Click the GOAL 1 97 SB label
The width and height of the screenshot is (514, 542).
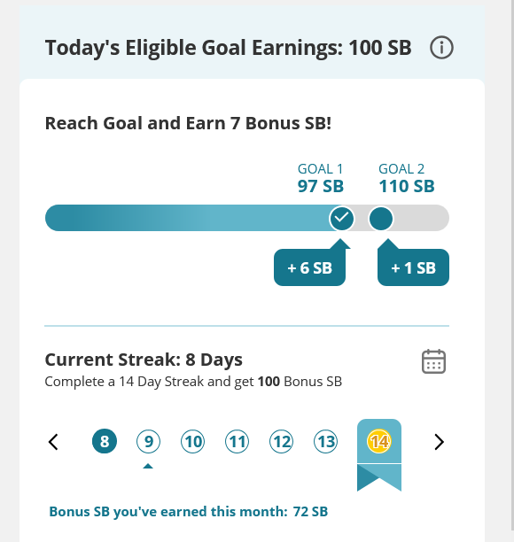click(x=320, y=178)
